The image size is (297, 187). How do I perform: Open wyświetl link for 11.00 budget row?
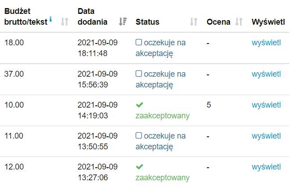(266, 135)
